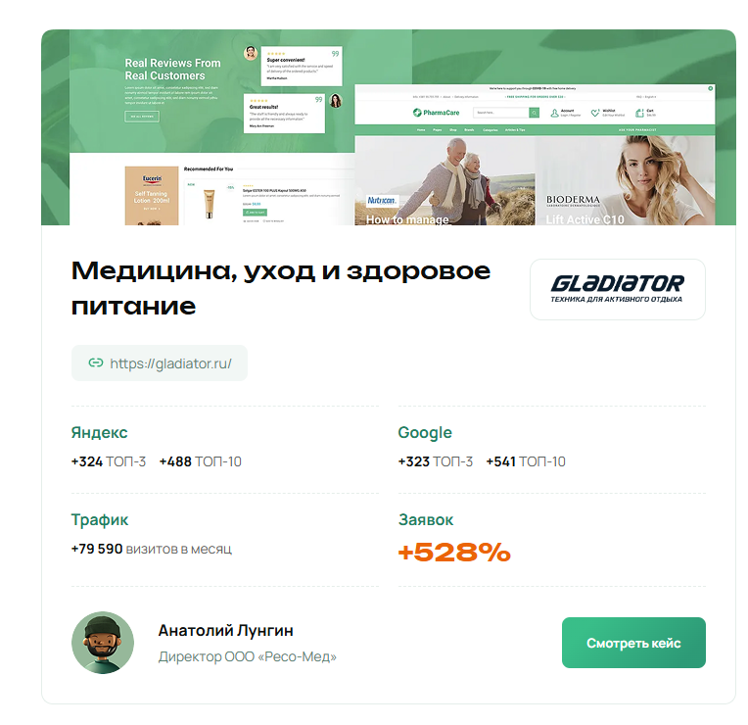Click the chain link icon beside gladiator.ru
Screen dimensions: 748x725
click(x=96, y=362)
